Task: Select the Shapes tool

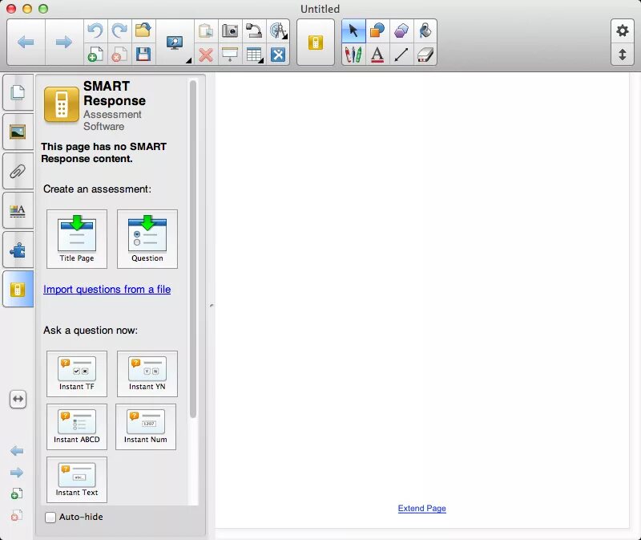Action: [377, 30]
